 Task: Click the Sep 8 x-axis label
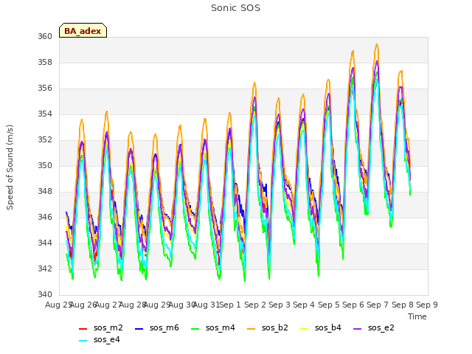point(403,305)
